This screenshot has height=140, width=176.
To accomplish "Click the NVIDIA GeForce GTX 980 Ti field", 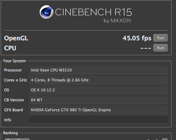I will tap(98, 110).
